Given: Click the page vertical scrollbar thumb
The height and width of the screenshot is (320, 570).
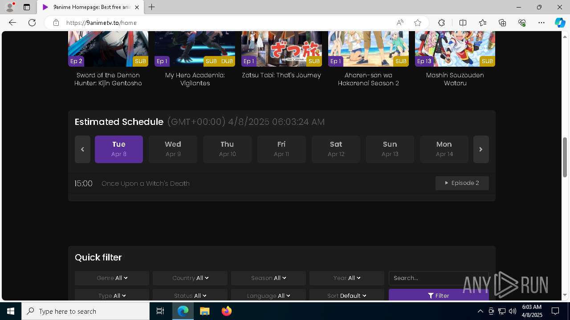Looking at the screenshot, I should pos(565,157).
